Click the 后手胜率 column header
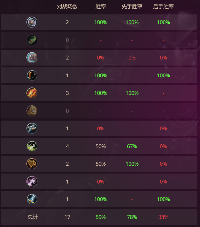Screen dimensions: 200x227 [163, 7]
